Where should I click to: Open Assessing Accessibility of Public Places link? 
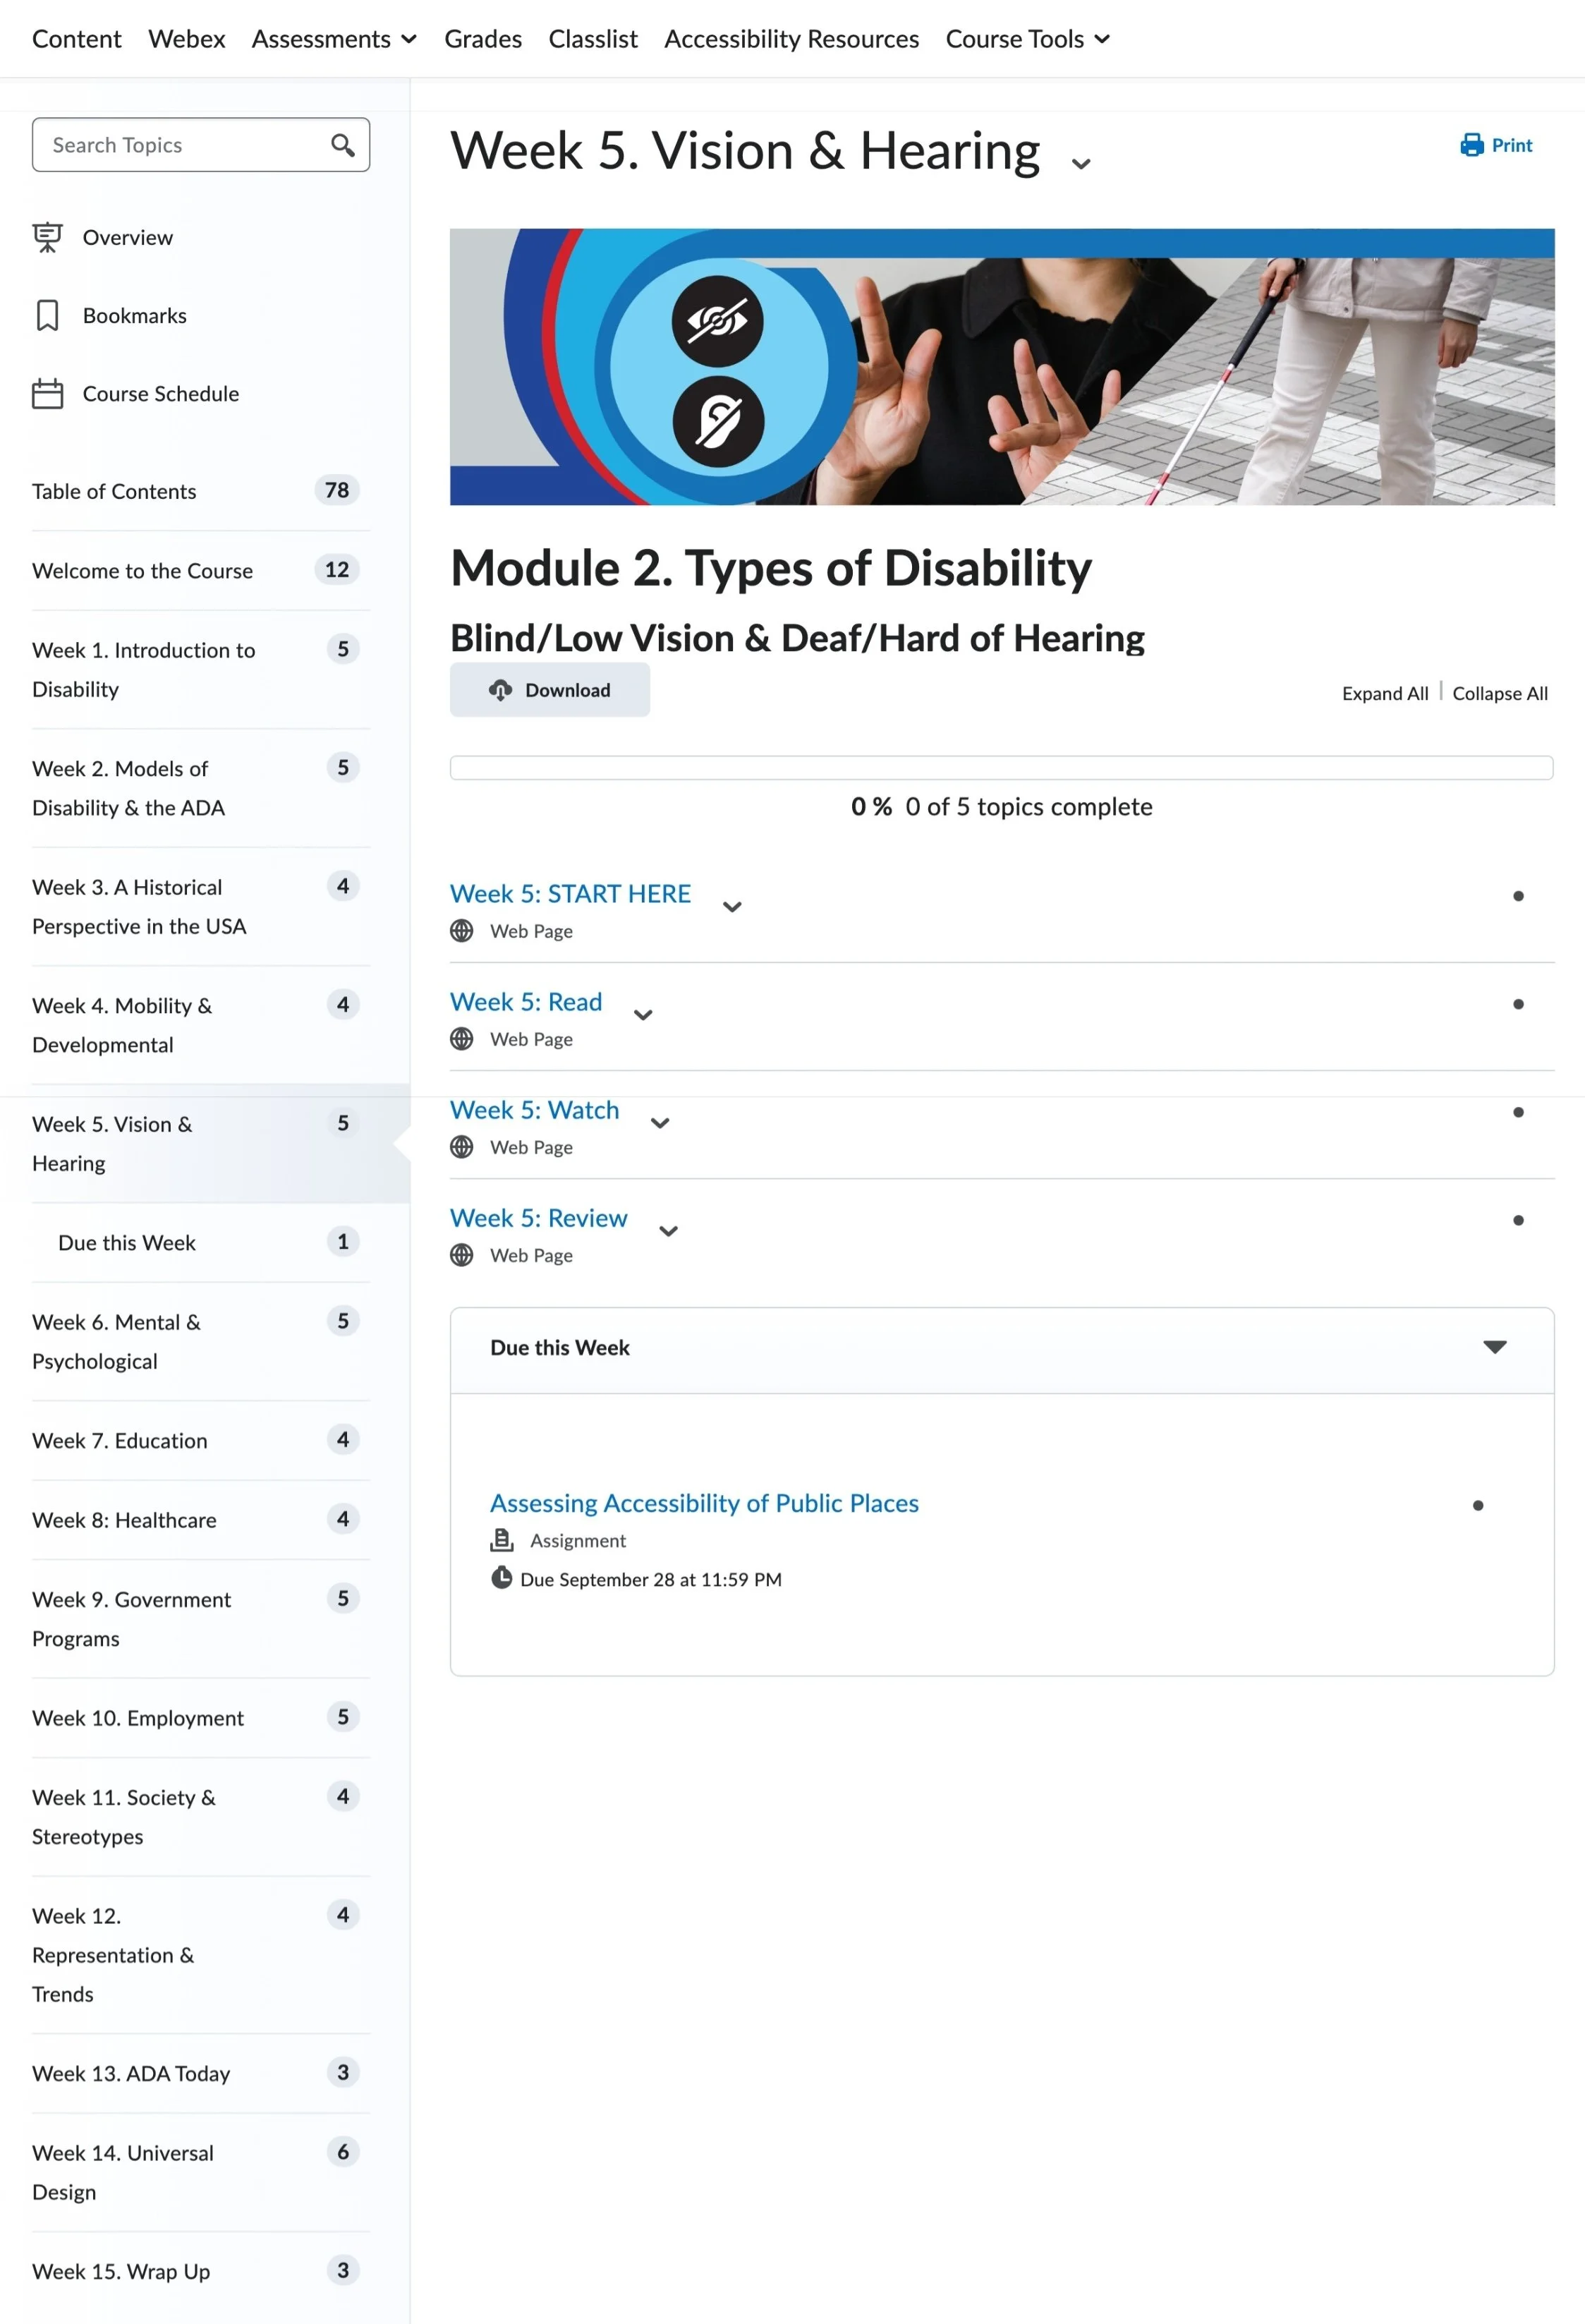pos(703,1503)
